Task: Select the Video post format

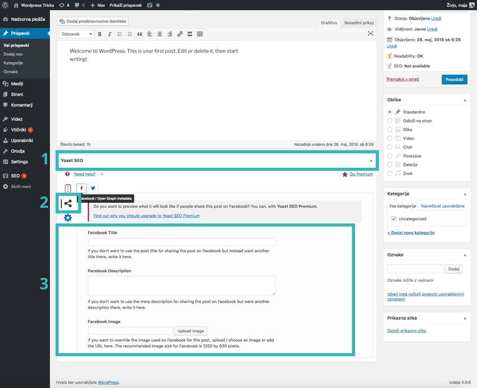Action: coord(390,138)
